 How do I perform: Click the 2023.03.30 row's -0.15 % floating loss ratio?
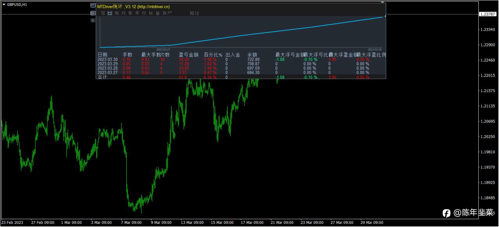coord(311,60)
